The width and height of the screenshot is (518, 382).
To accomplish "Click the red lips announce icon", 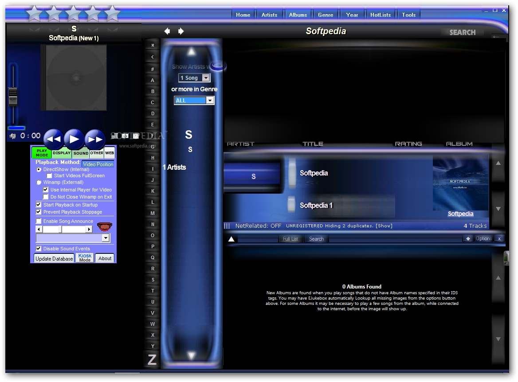I will pos(104,226).
